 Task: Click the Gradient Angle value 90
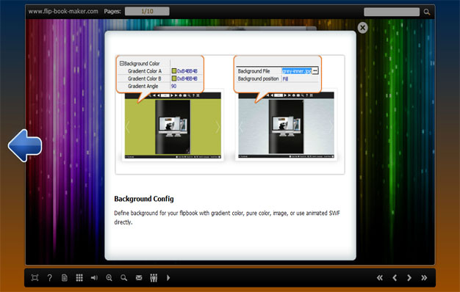coord(173,86)
